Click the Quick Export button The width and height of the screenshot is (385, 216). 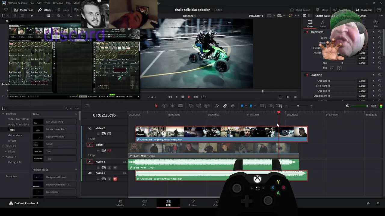tap(300, 10)
